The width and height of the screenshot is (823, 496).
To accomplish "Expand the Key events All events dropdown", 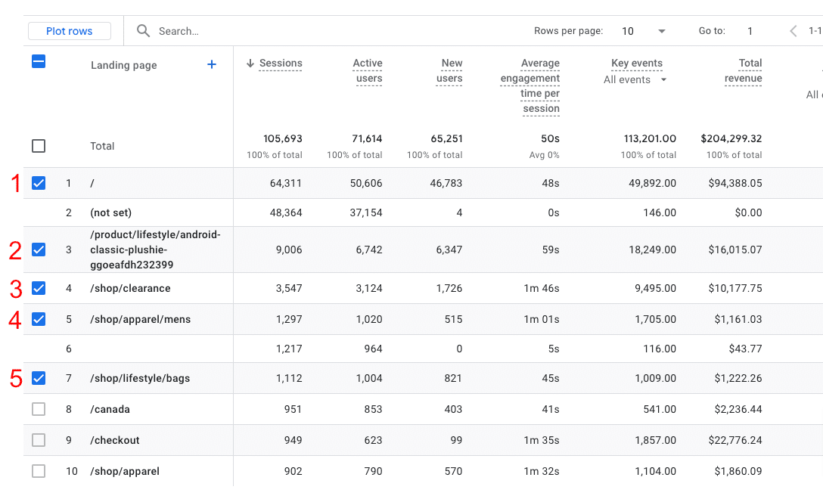I will click(635, 80).
